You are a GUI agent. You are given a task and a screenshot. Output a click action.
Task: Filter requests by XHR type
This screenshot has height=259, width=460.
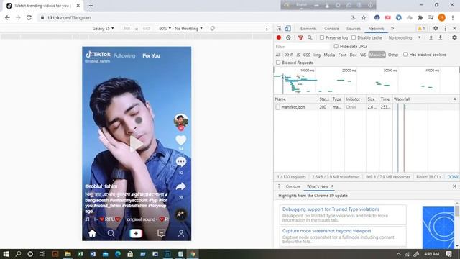pos(289,55)
